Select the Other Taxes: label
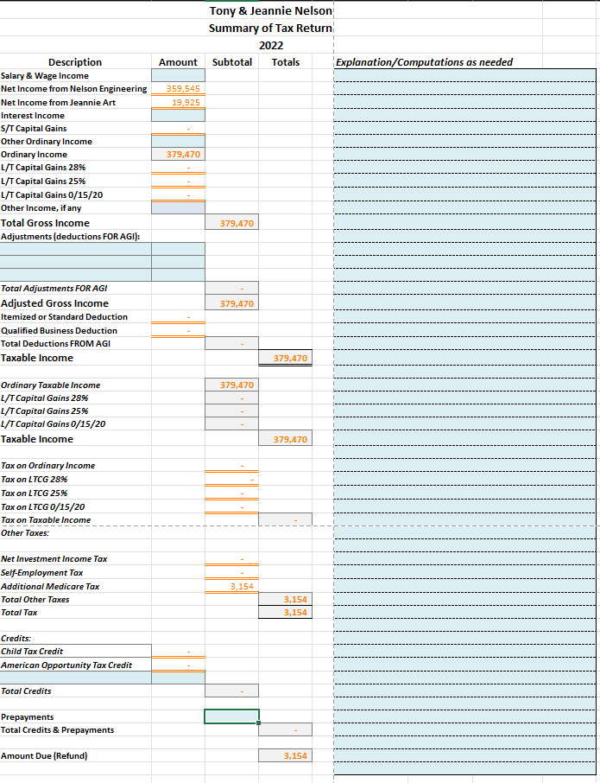 pos(25,533)
